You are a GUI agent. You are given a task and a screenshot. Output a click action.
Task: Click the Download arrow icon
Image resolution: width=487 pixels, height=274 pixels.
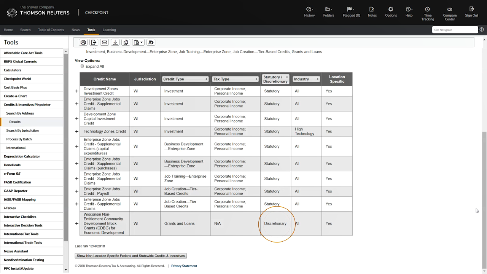click(115, 42)
